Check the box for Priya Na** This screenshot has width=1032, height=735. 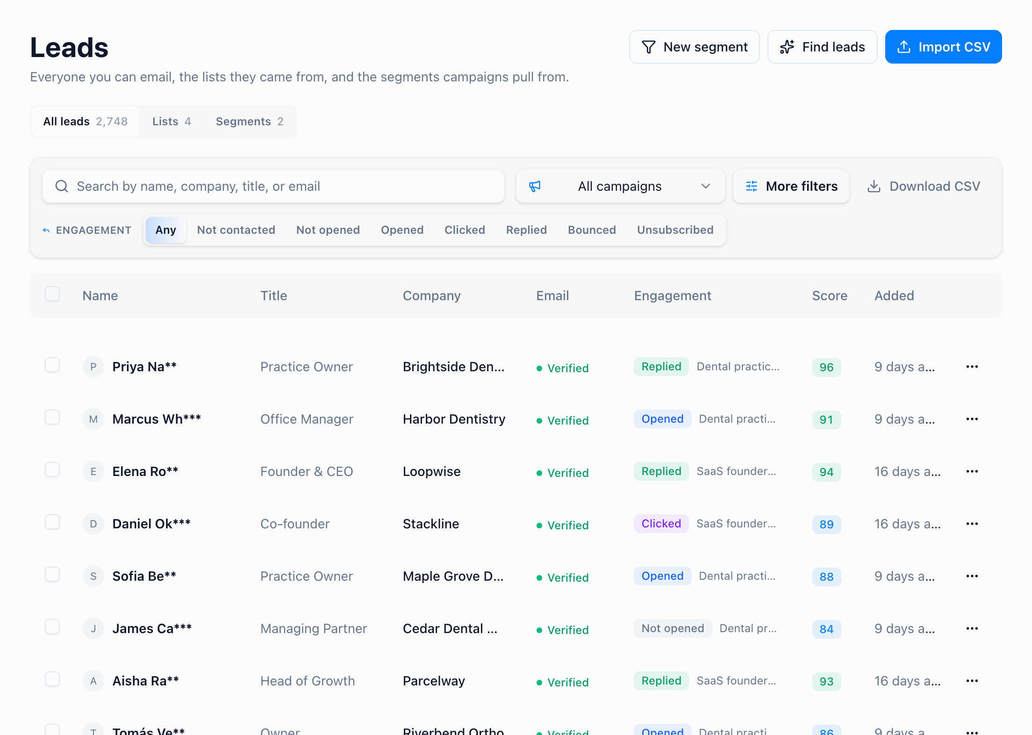tap(52, 365)
